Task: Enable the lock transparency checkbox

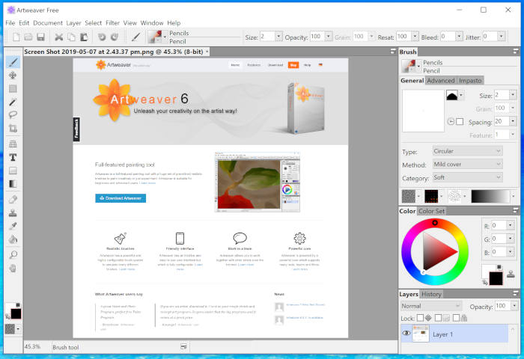Action: point(421,318)
